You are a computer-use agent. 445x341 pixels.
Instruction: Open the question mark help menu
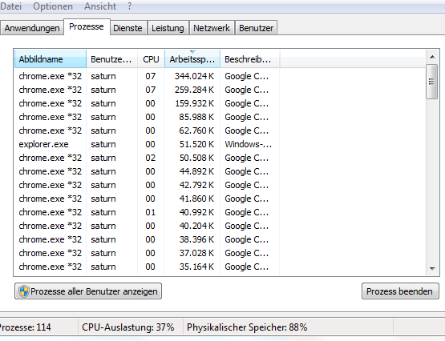point(129,6)
